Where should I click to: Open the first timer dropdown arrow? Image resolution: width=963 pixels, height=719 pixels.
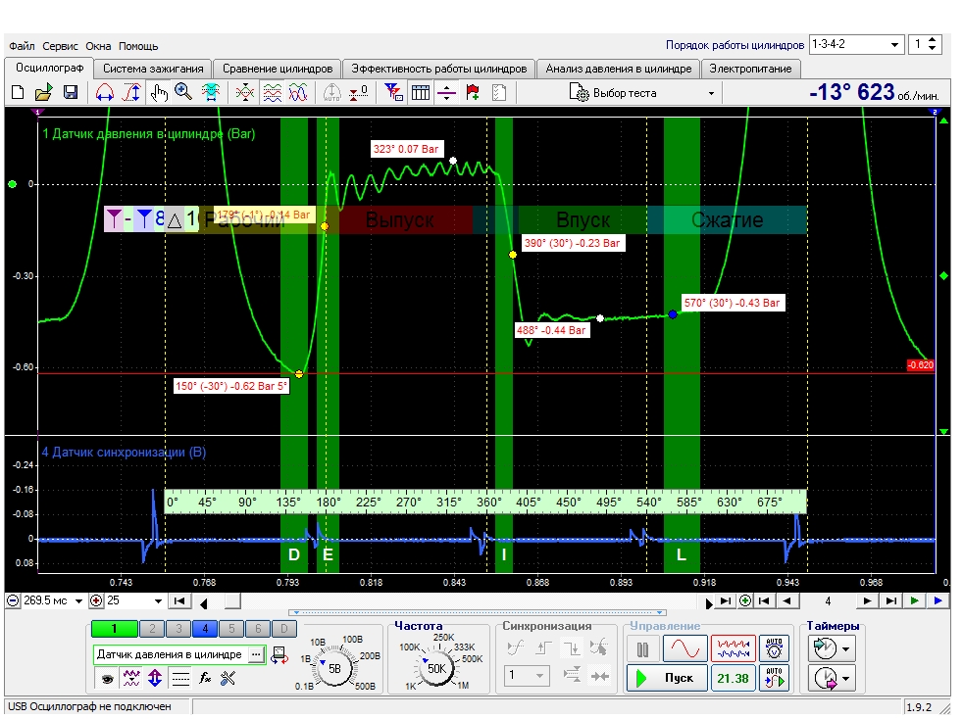click(x=845, y=648)
